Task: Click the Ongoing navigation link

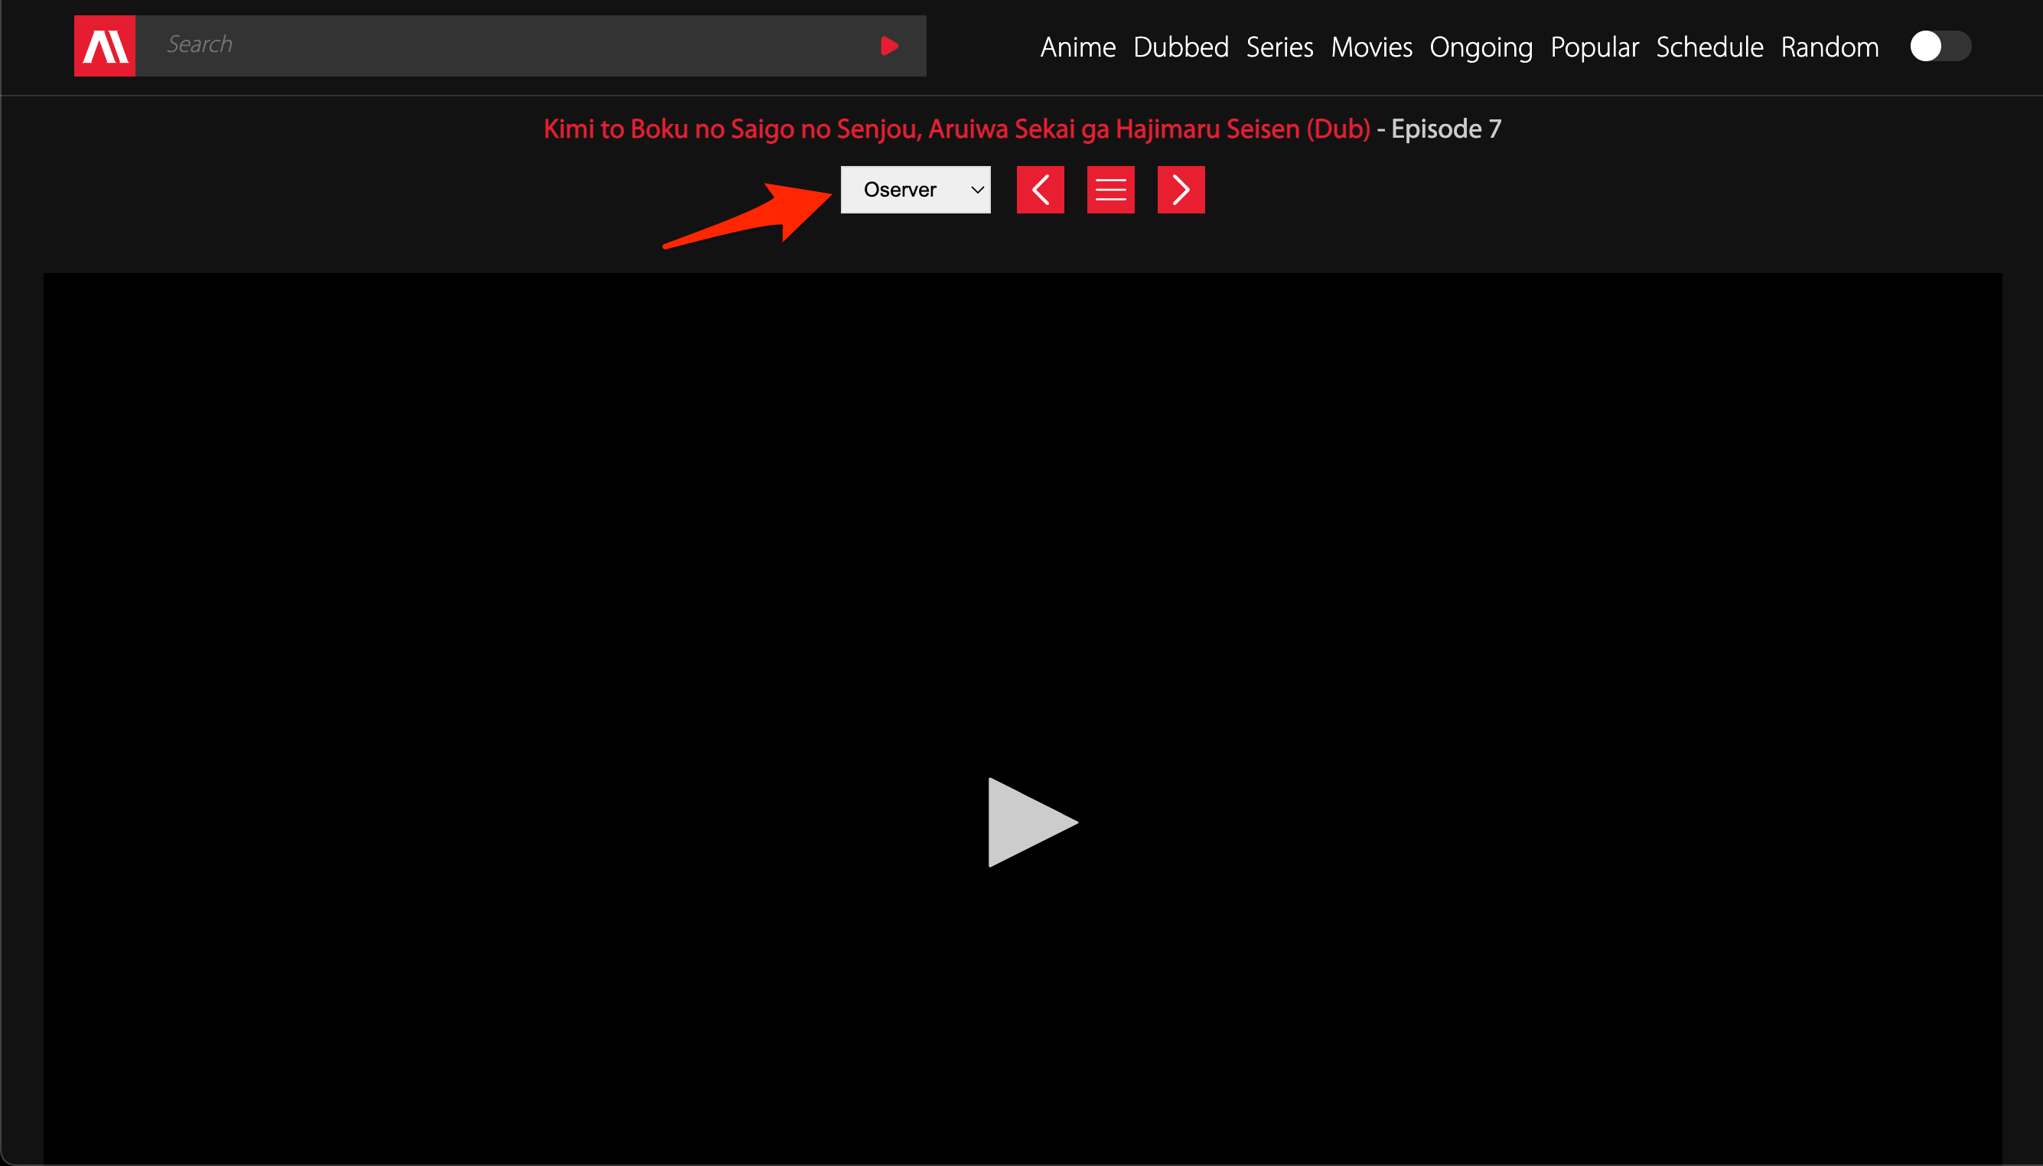Action: 1479,47
